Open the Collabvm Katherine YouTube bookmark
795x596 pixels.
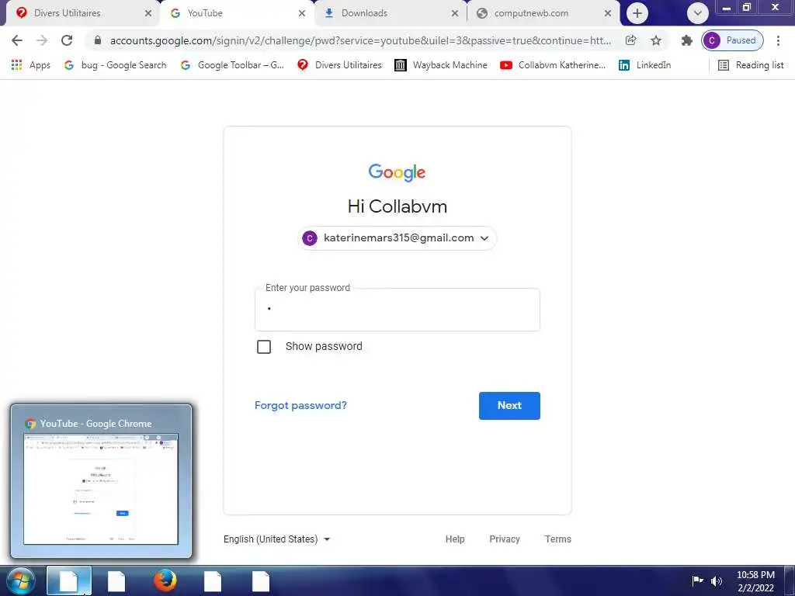pos(553,65)
